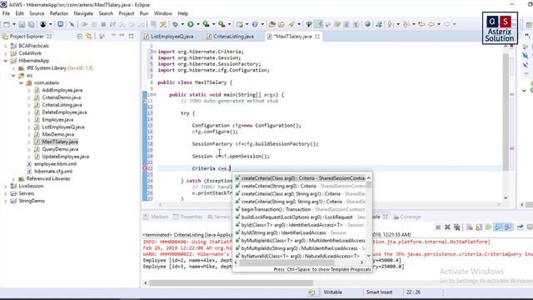533x300 pixels.
Task: Click Remove All Terminated Launches icon
Action: (456, 227)
